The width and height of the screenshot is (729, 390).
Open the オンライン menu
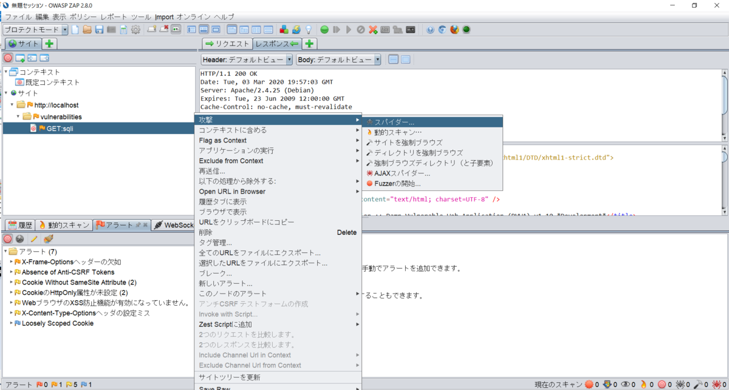(x=193, y=16)
